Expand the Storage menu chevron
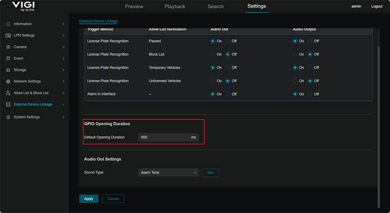This screenshot has height=213, width=390. pyautogui.click(x=63, y=70)
